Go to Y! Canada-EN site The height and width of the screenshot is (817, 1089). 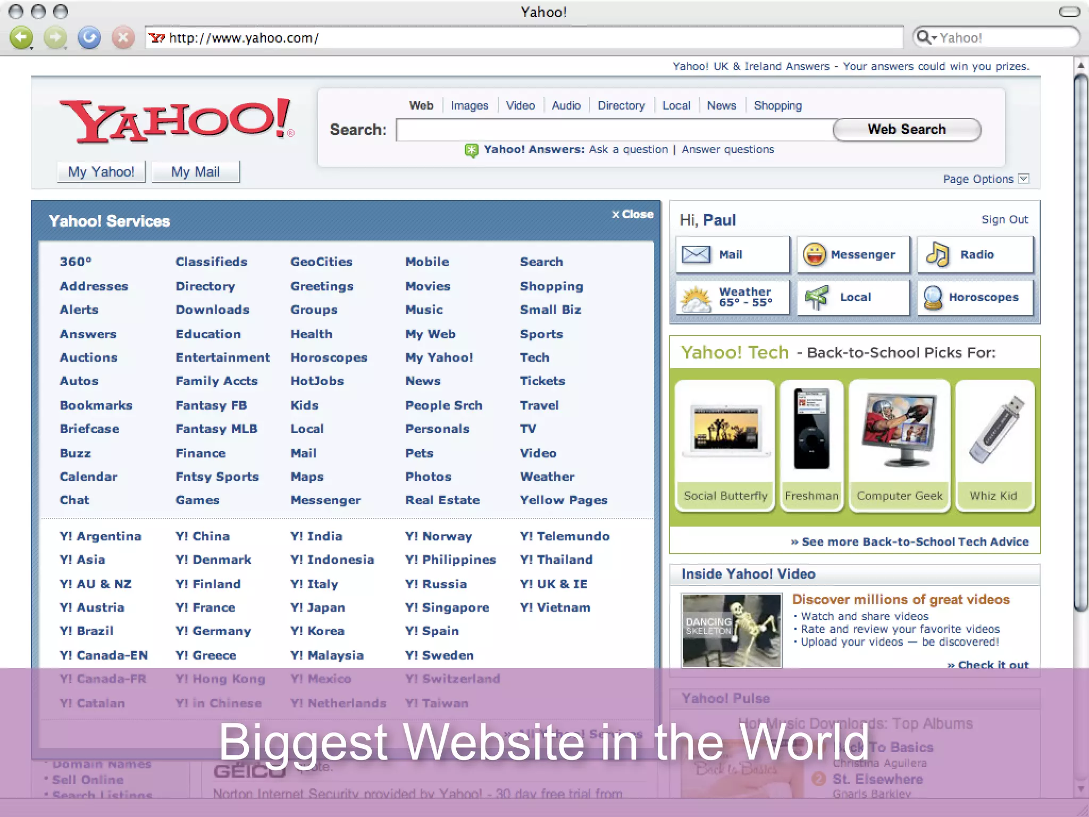pos(104,655)
